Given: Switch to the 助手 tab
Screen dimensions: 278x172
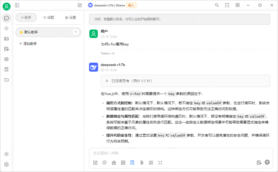Looking at the screenshot, I should (26, 17).
